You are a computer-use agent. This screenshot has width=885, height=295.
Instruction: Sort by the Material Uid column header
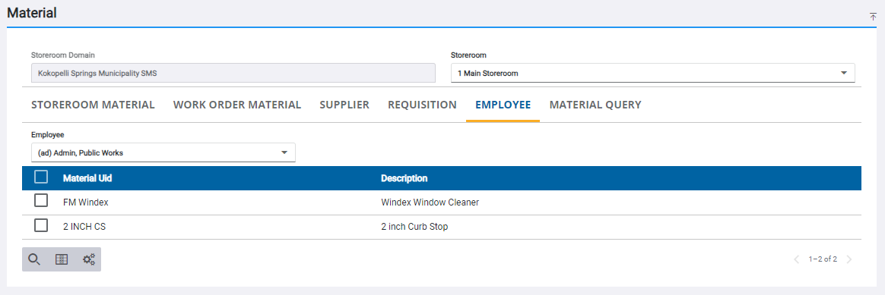pyautogui.click(x=87, y=178)
